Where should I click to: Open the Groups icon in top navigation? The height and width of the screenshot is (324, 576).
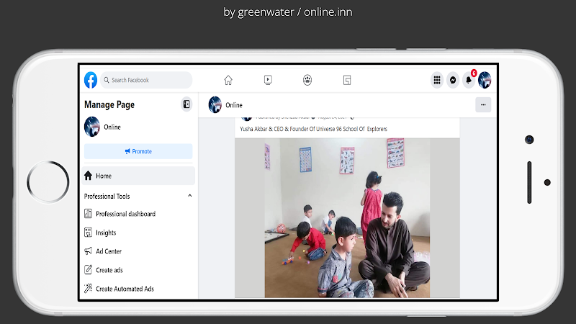[x=307, y=80]
